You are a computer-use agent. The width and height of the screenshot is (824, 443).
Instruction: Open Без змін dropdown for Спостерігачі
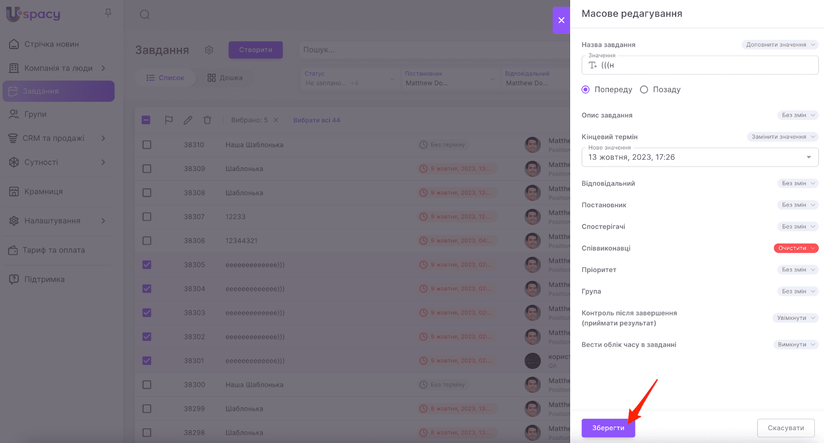(798, 227)
